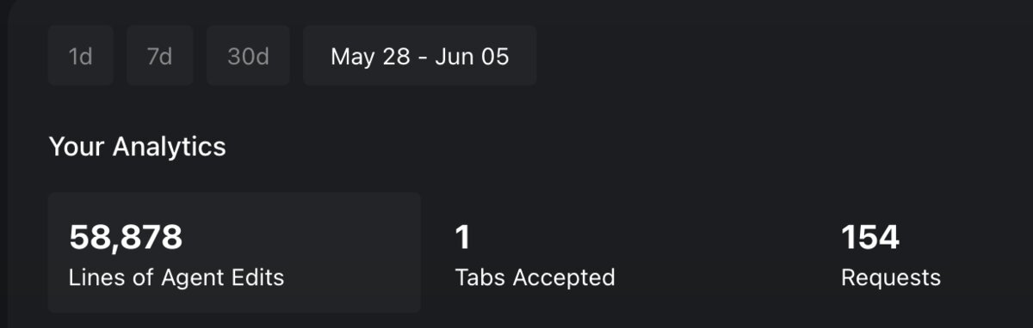1033x328 pixels.
Task: Click the word Your in section title
Action: [77, 147]
